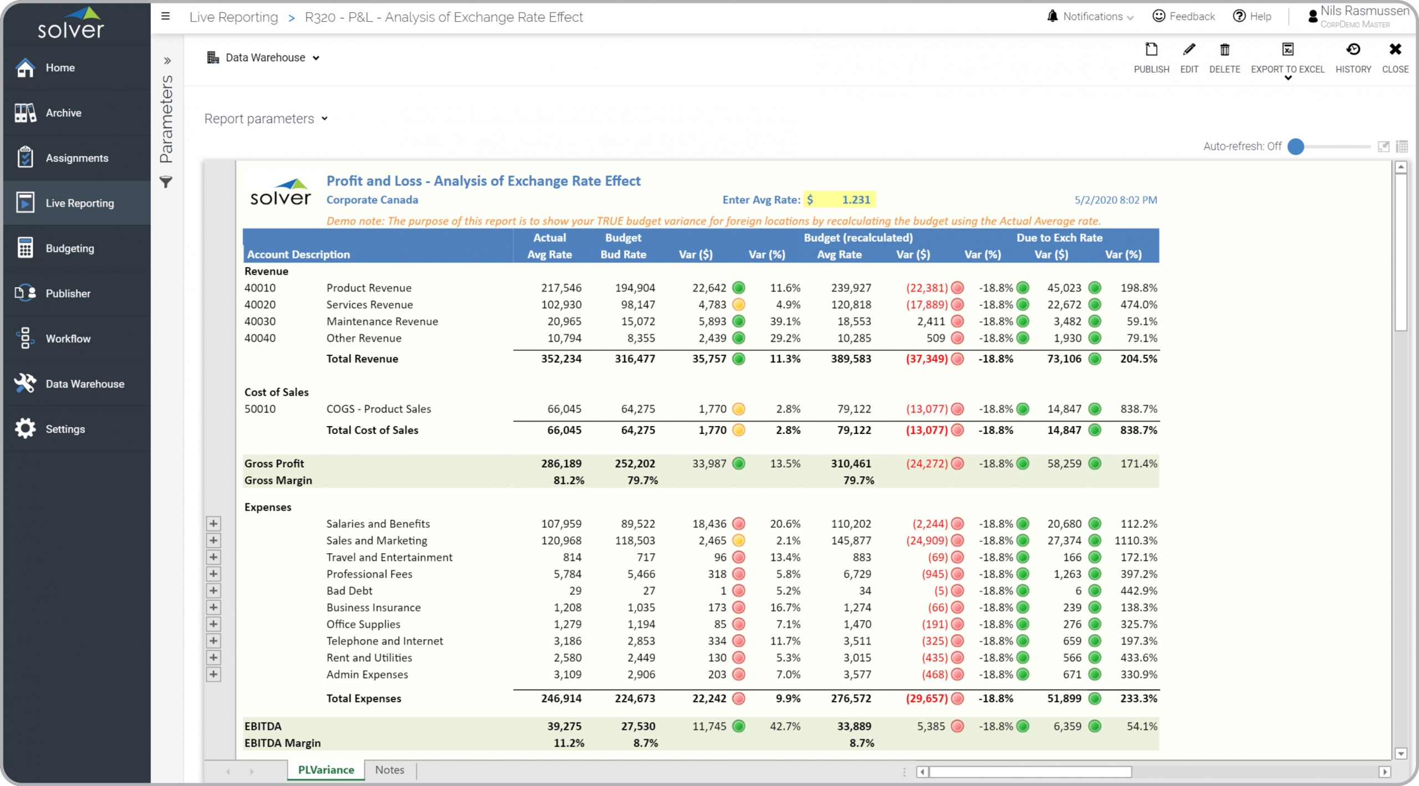Screen dimensions: 1419x786
Task: Select the Notes tab at bottom
Action: pyautogui.click(x=391, y=770)
